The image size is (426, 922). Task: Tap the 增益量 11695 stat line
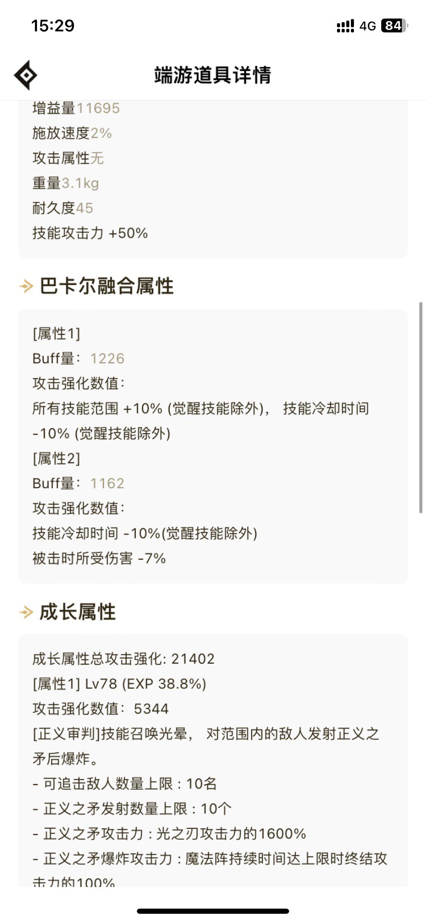pyautogui.click(x=76, y=108)
